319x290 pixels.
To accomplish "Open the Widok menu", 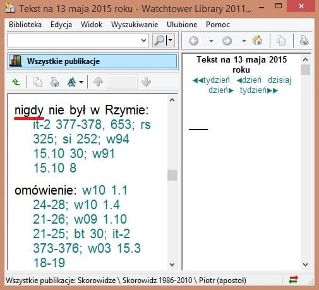I will point(92,25).
